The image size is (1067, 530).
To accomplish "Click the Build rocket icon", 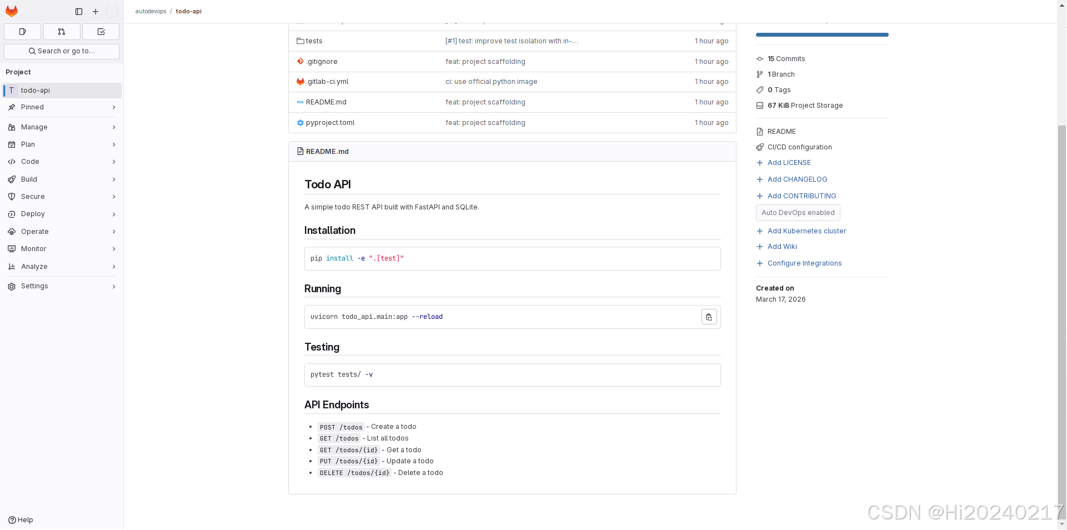I will click(x=12, y=179).
